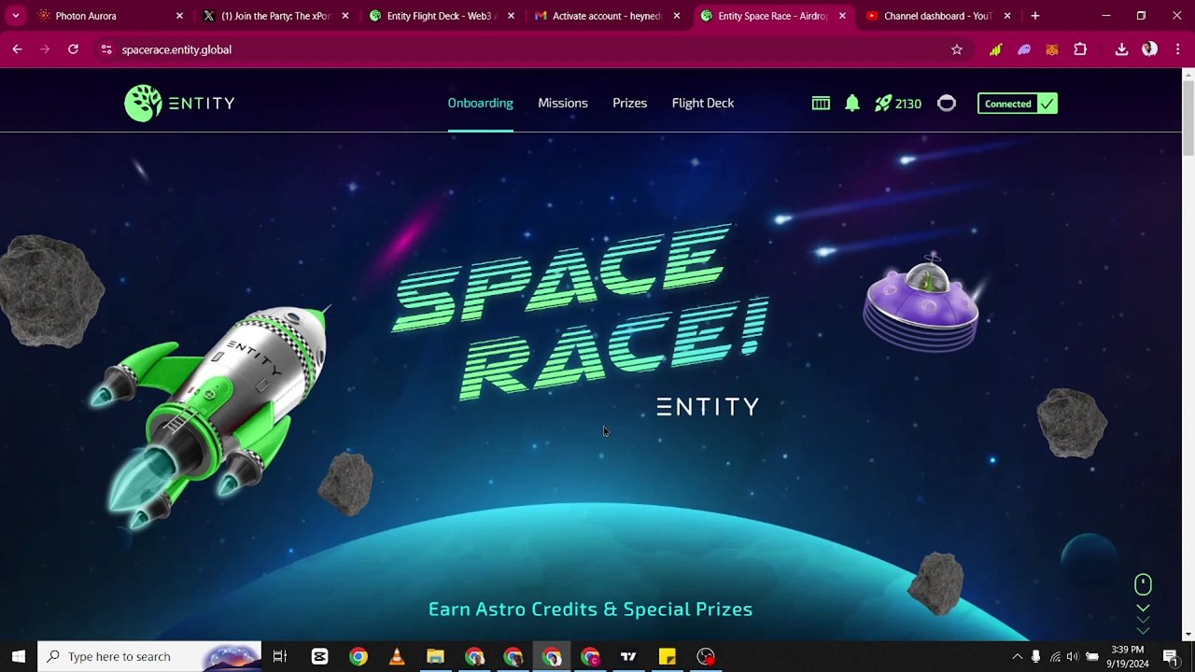Go back to the previous page
The image size is (1195, 672).
point(17,49)
